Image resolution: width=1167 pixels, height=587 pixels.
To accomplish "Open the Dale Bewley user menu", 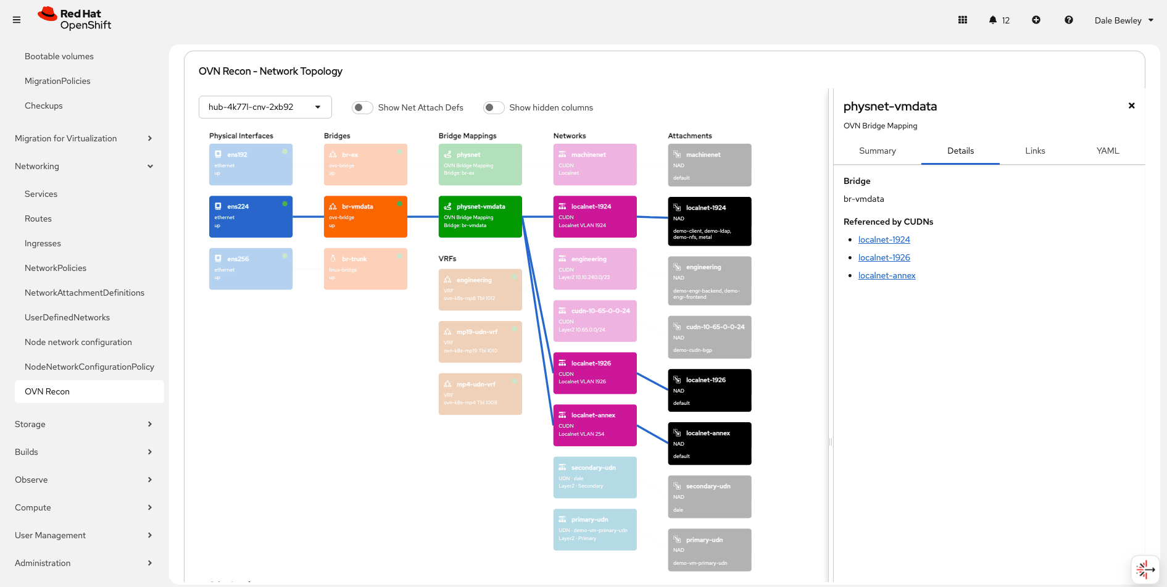I will 1123,20.
